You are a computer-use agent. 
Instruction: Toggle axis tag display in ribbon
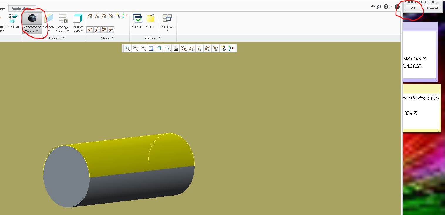click(x=97, y=30)
